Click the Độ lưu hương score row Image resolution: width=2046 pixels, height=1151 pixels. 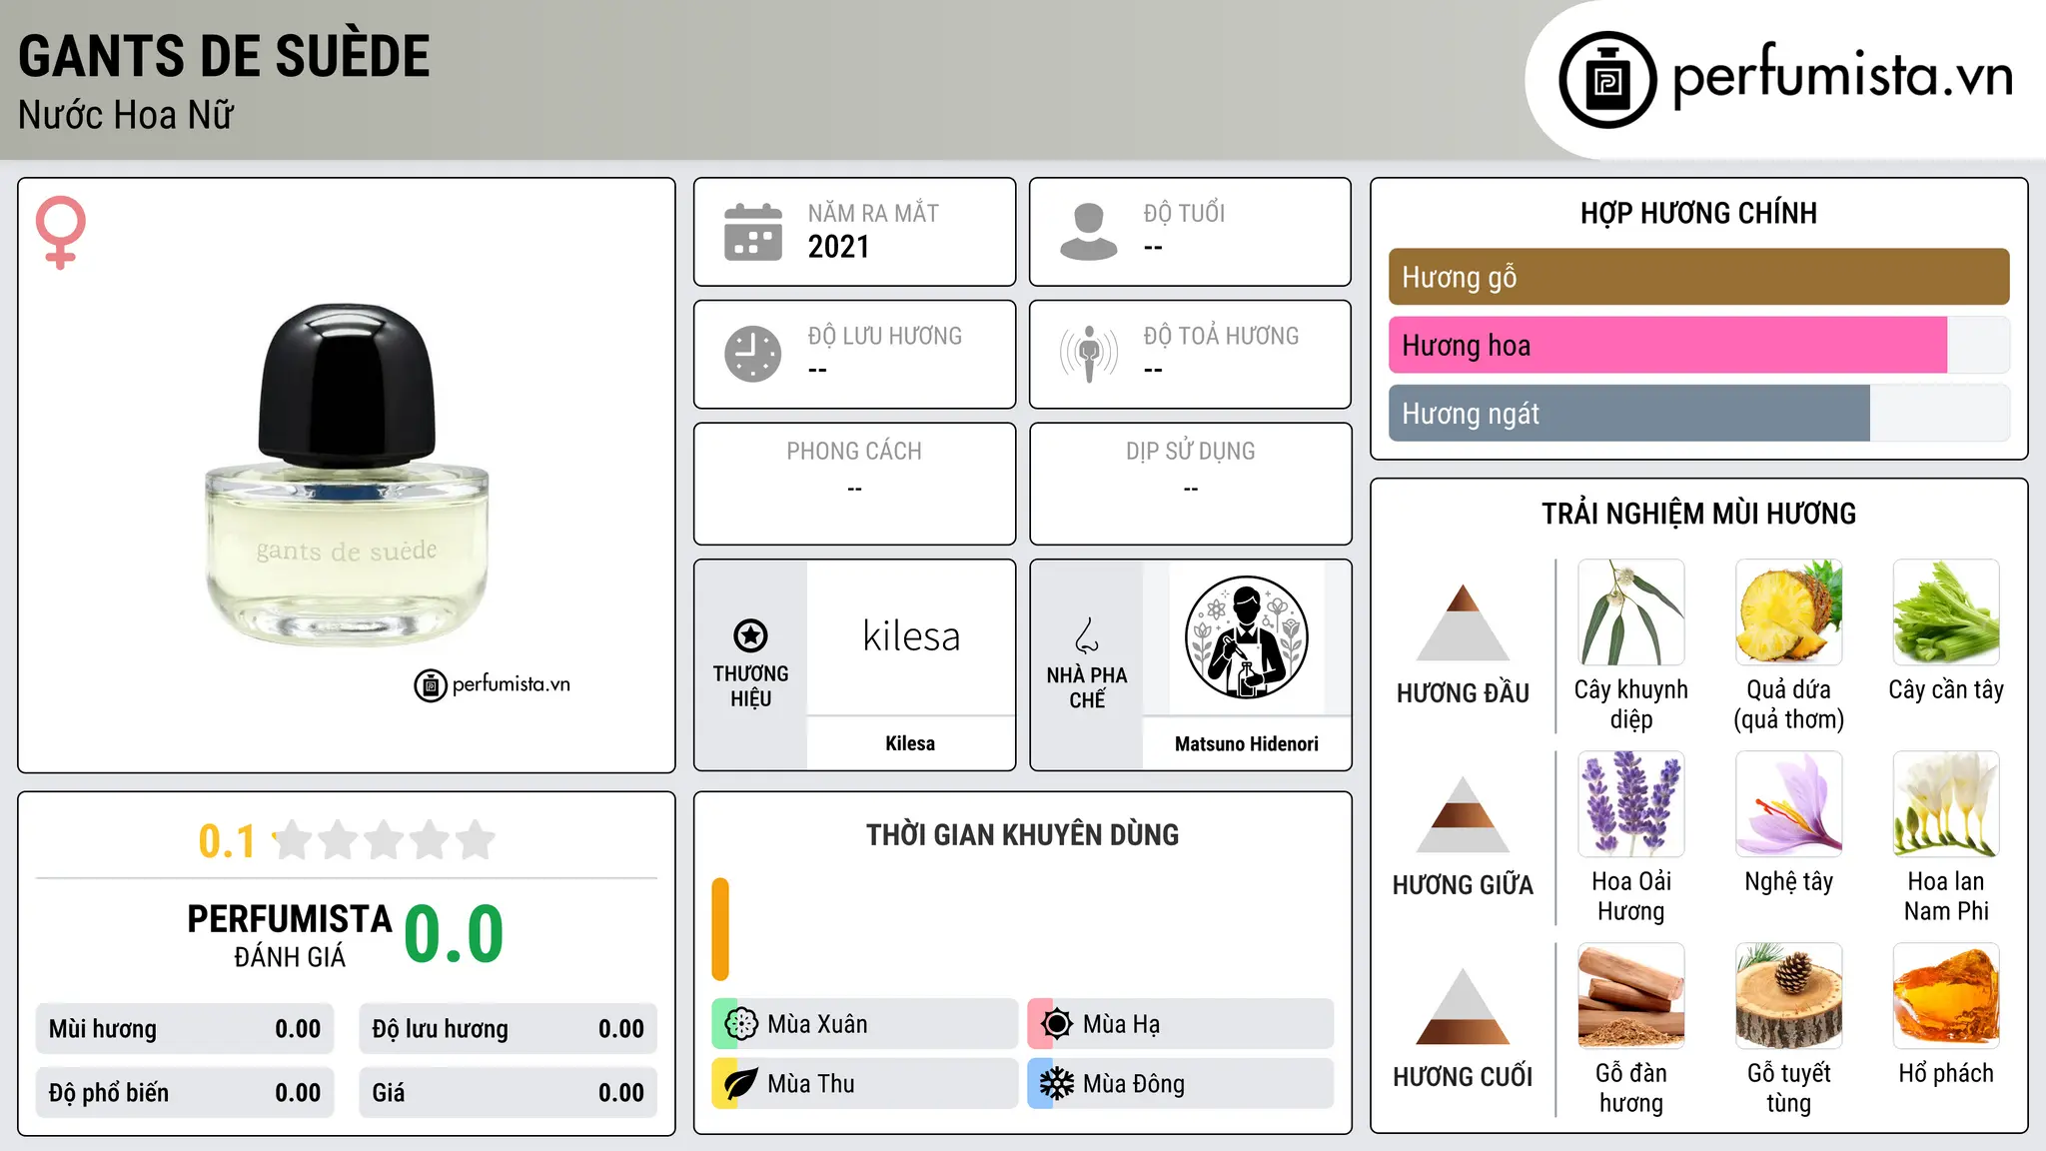click(x=508, y=1029)
